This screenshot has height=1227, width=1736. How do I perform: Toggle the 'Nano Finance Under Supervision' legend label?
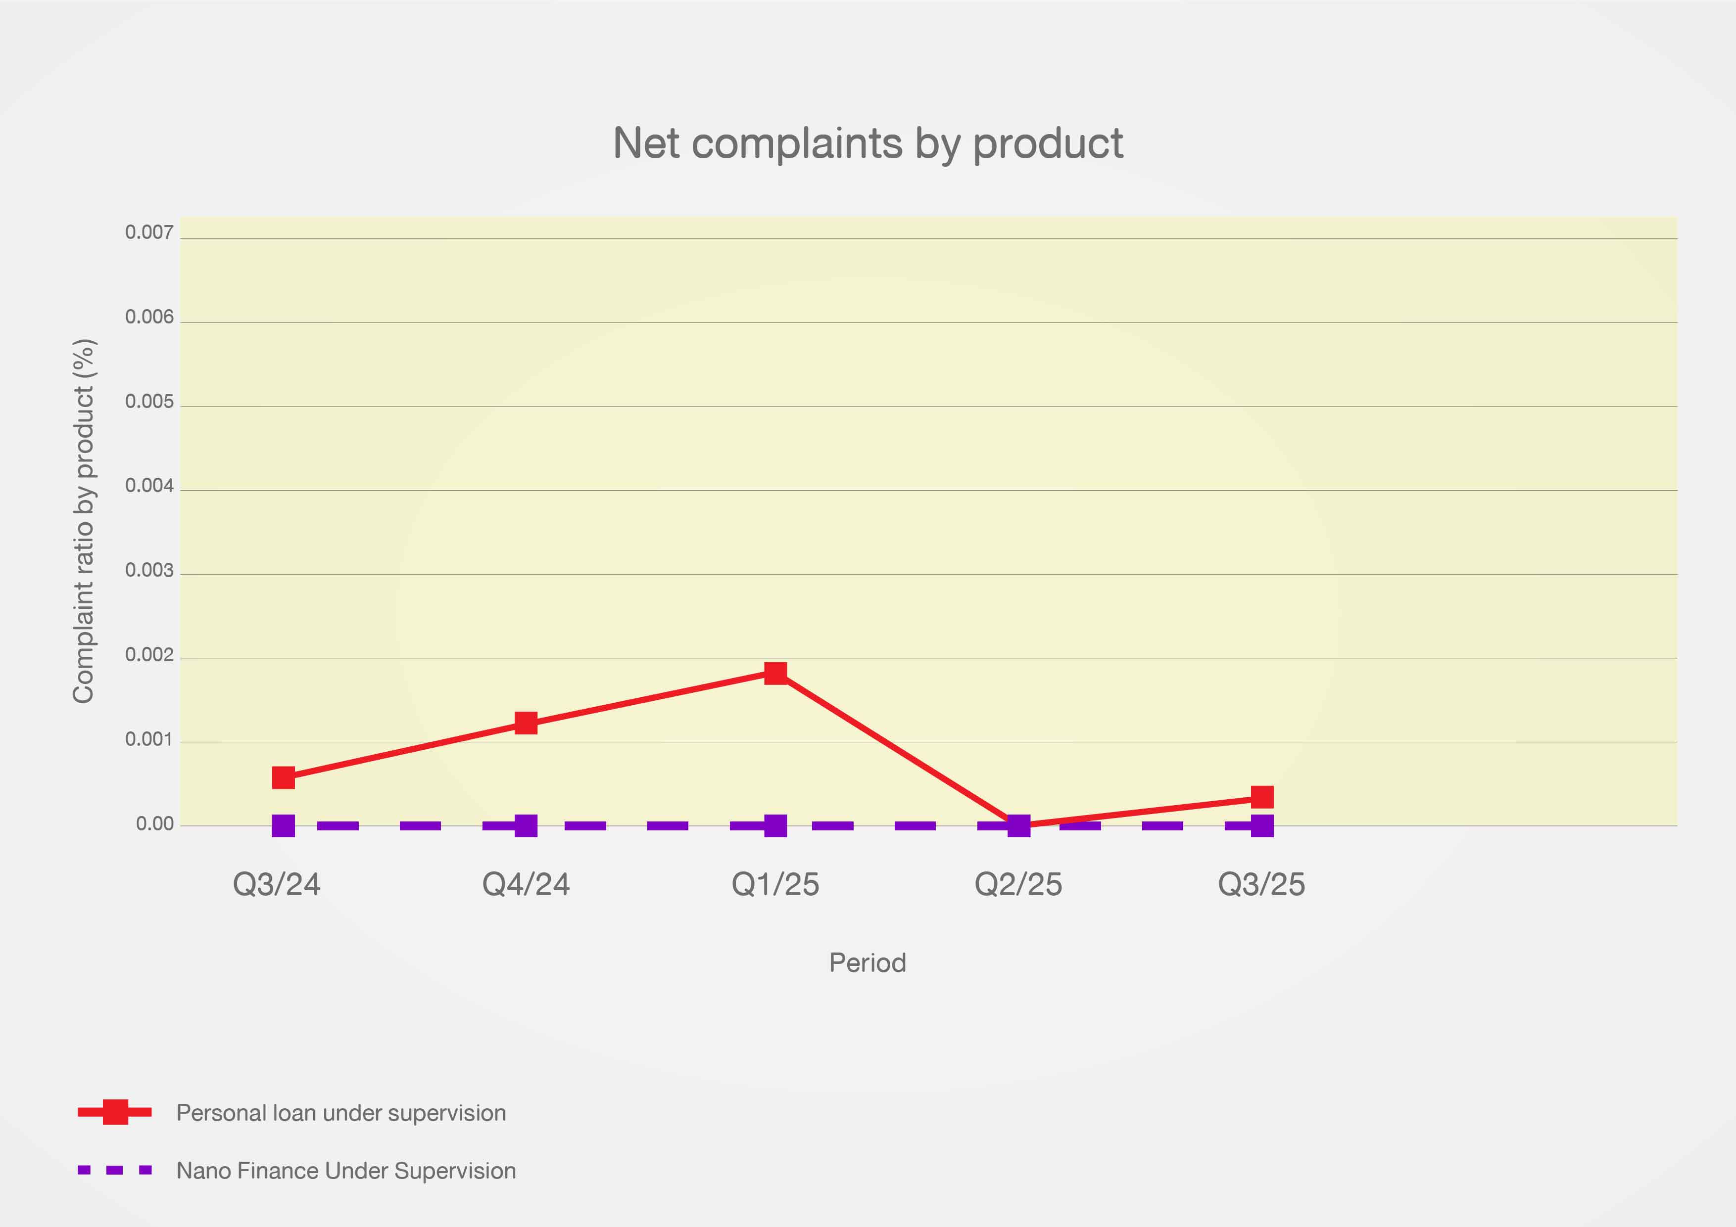click(346, 1171)
